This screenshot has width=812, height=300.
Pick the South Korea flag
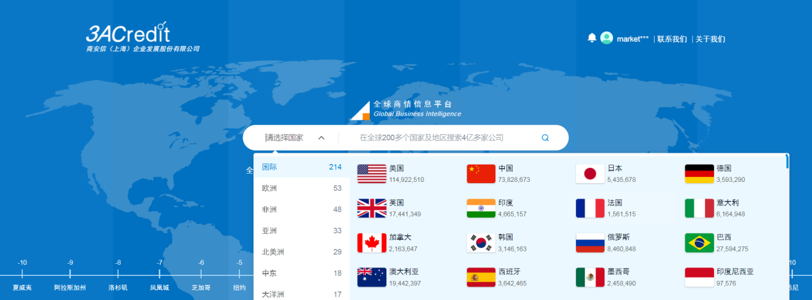(481, 243)
